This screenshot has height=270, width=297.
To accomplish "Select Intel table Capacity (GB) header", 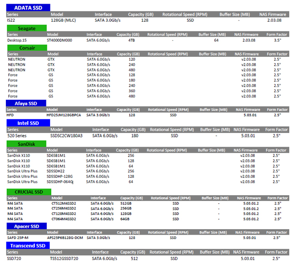I will (x=133, y=130).
